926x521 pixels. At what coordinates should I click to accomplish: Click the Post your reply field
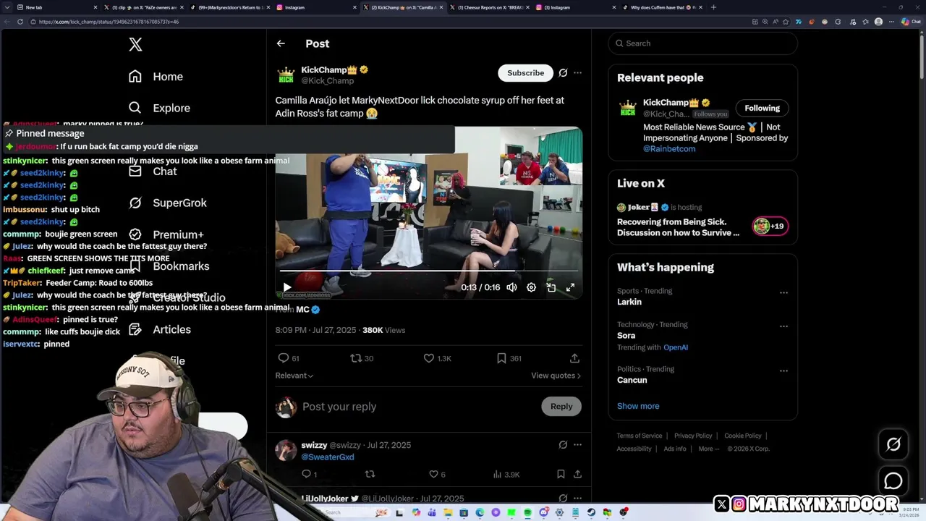(418, 407)
